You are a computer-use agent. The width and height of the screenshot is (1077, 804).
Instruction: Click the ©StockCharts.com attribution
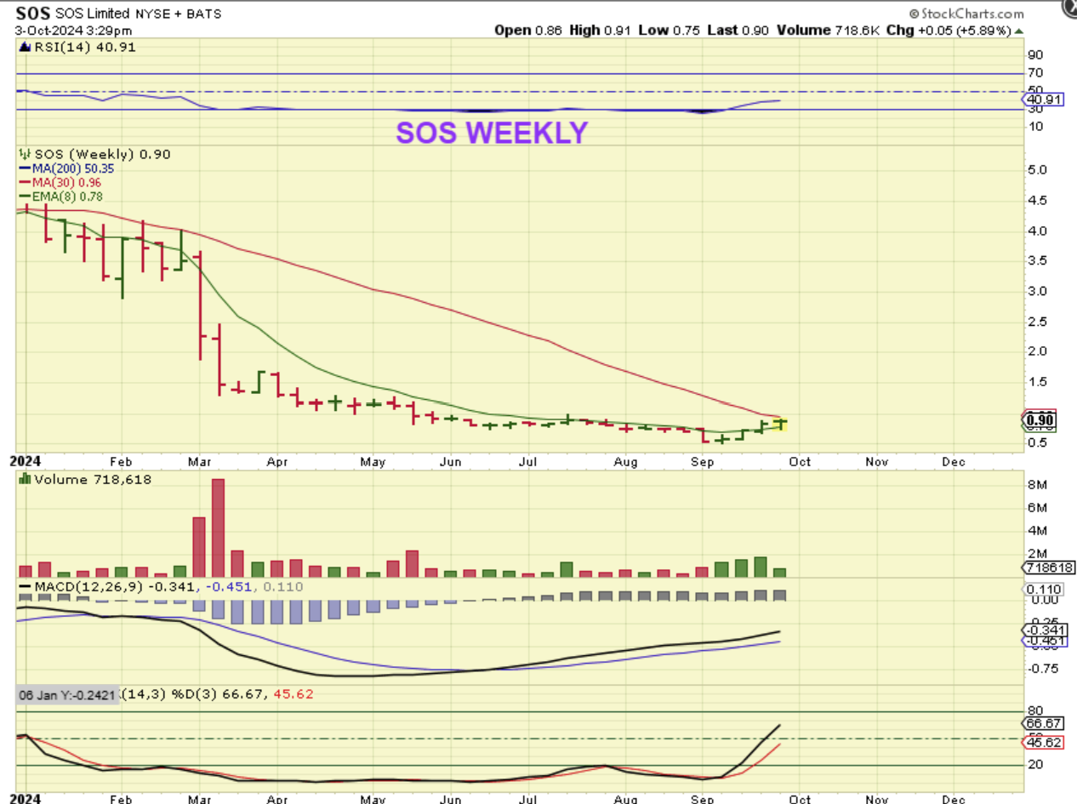point(966,14)
